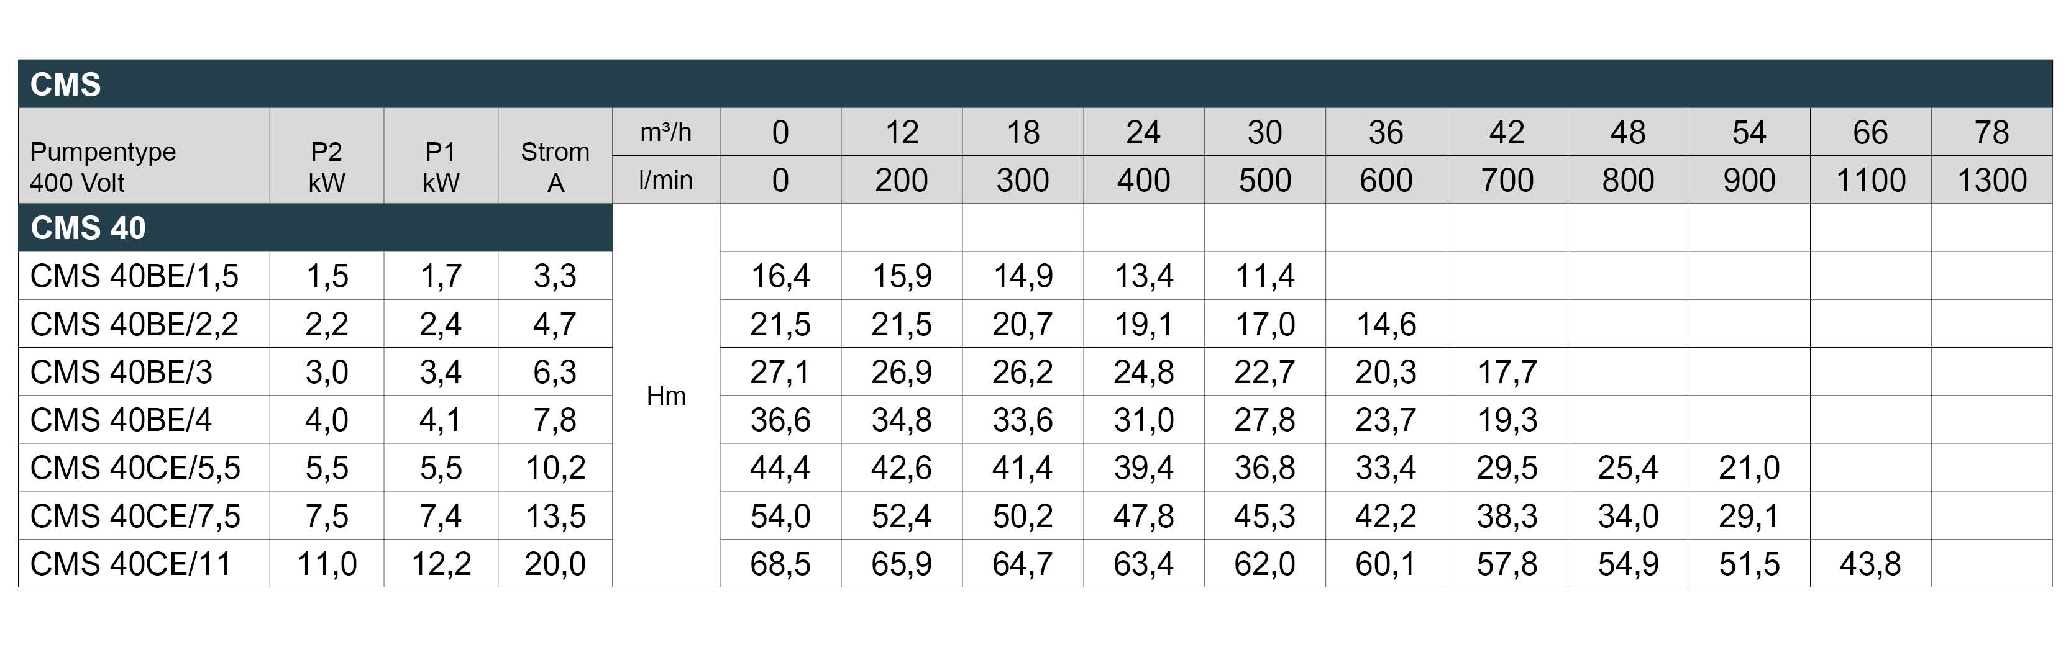Click the CMS 40CE/5,5 pump name
The height and width of the screenshot is (647, 2071).
click(x=135, y=468)
